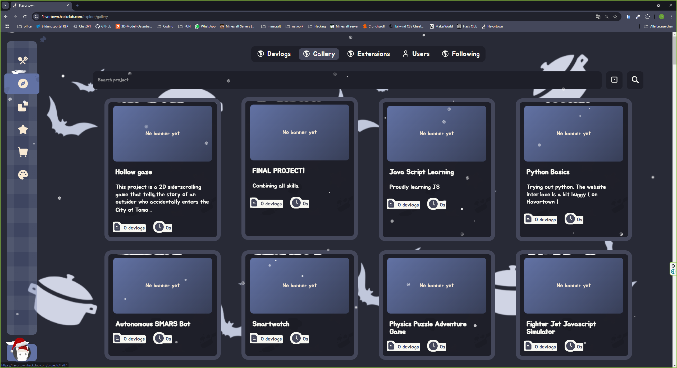Expand the tab search dropdown arrow

coord(5,5)
